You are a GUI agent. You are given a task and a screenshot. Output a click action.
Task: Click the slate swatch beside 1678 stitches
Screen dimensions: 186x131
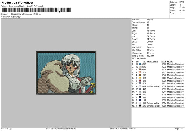coord(140,83)
